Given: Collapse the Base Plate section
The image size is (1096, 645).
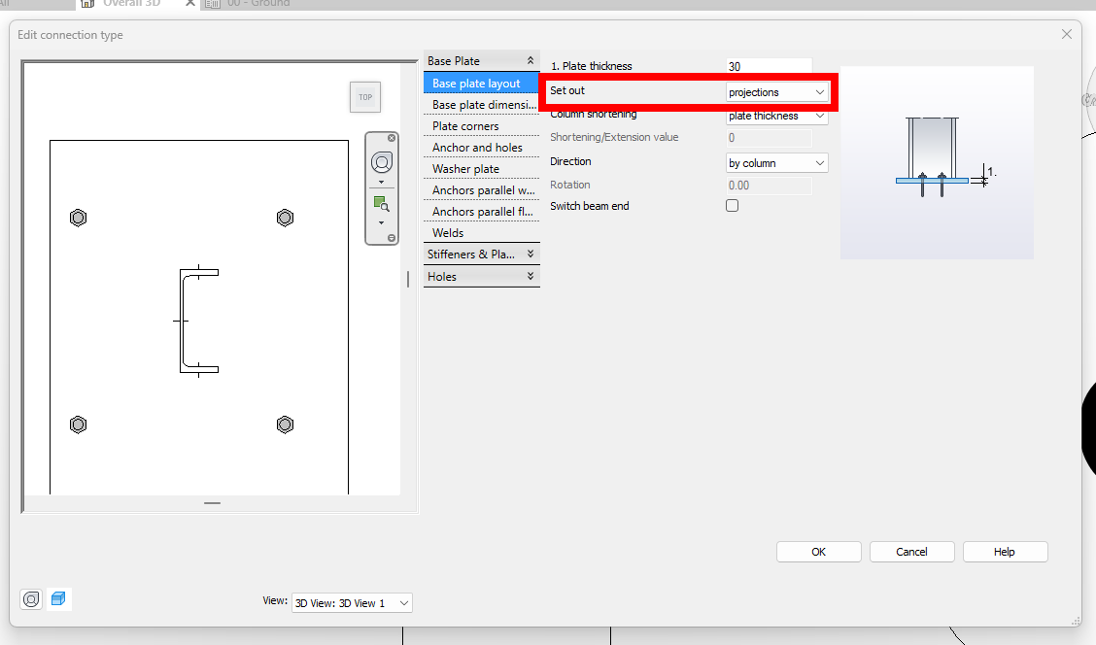Looking at the screenshot, I should point(531,59).
